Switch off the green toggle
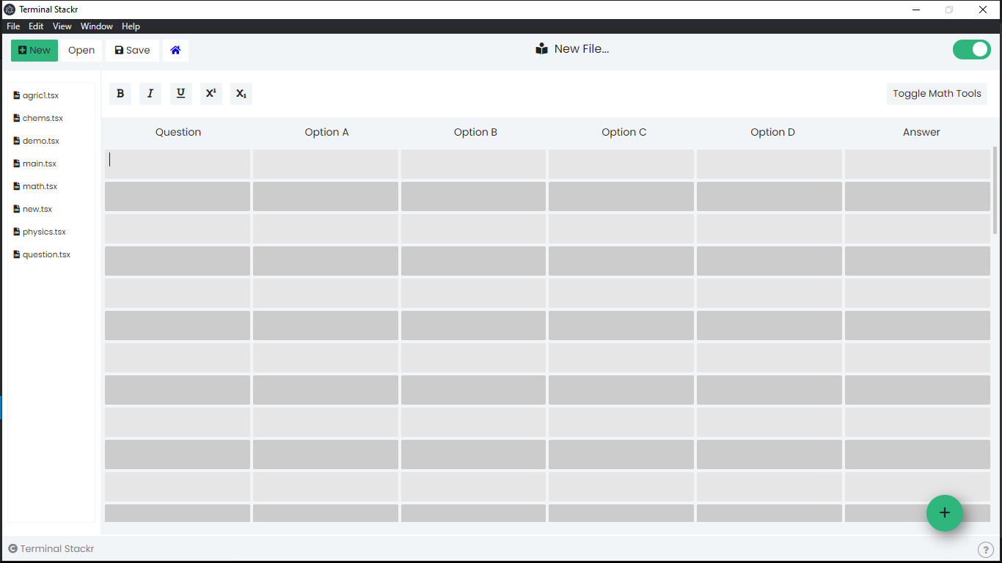Screen dimensions: 1002x563 pyautogui.click(x=972, y=50)
